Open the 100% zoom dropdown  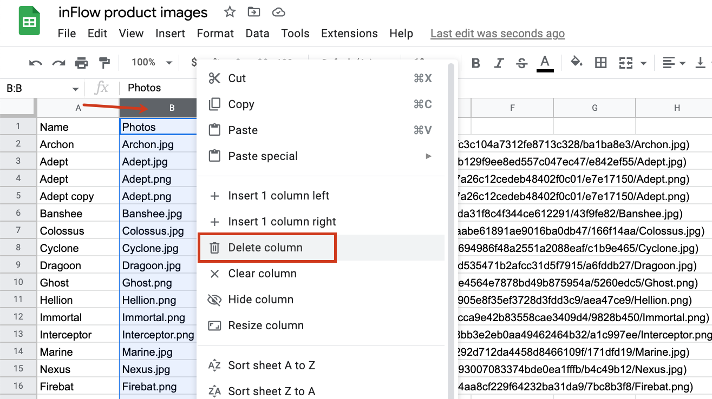pos(152,63)
